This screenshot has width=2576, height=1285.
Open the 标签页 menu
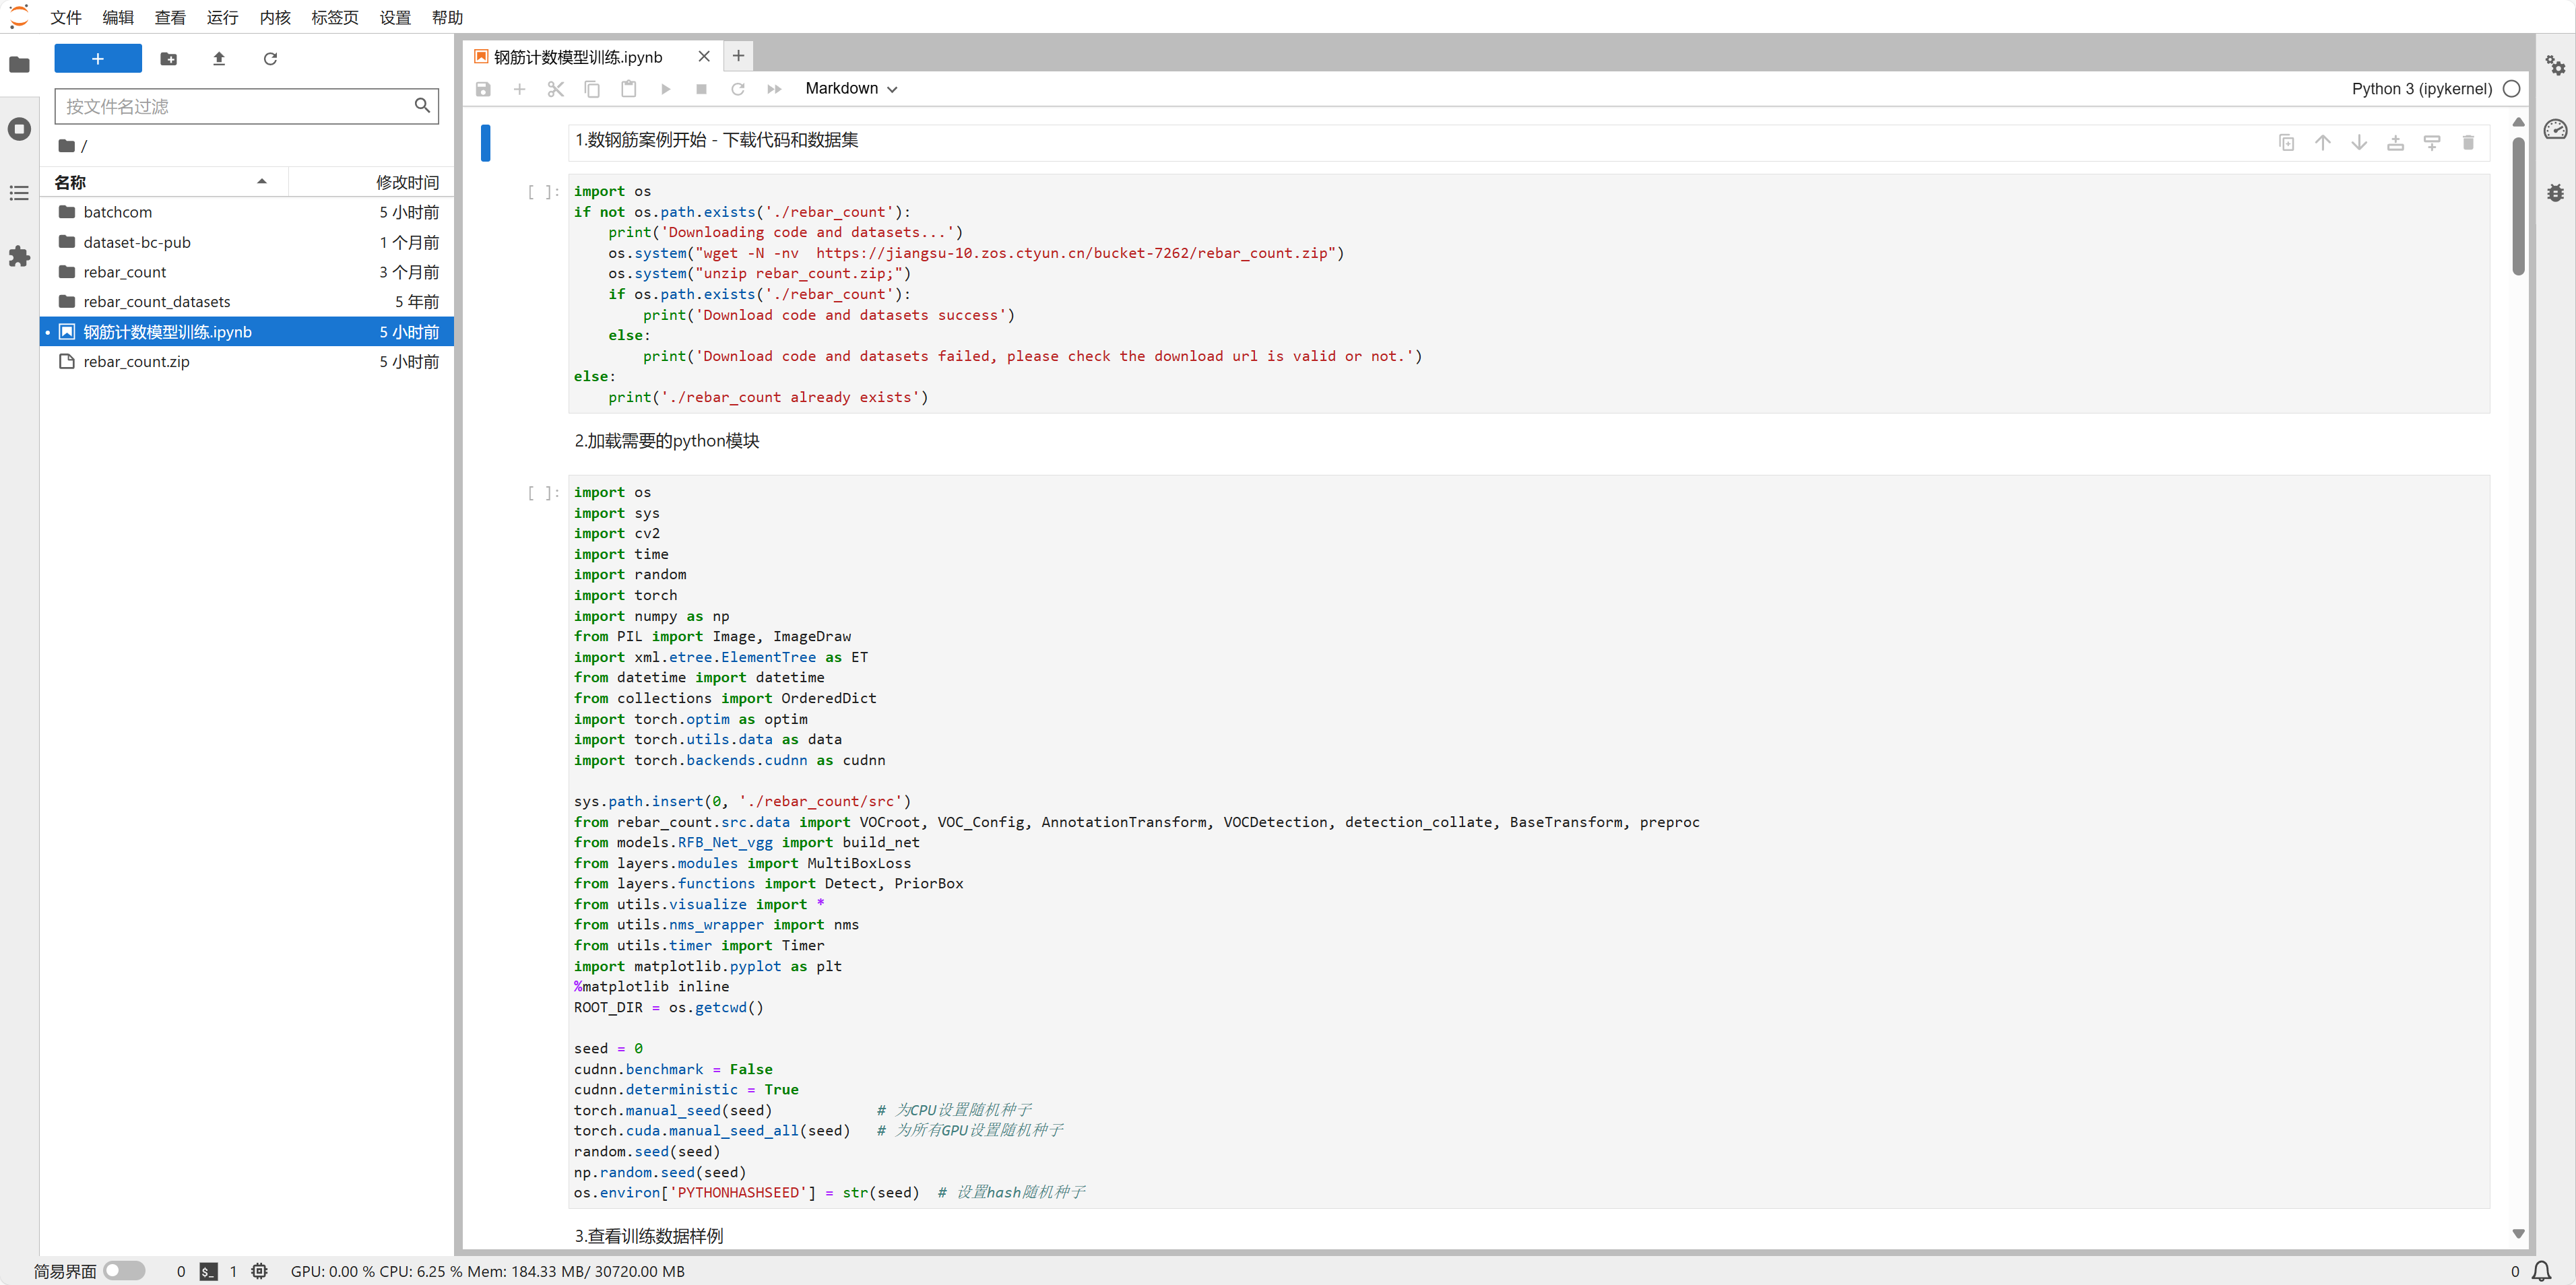pos(334,17)
